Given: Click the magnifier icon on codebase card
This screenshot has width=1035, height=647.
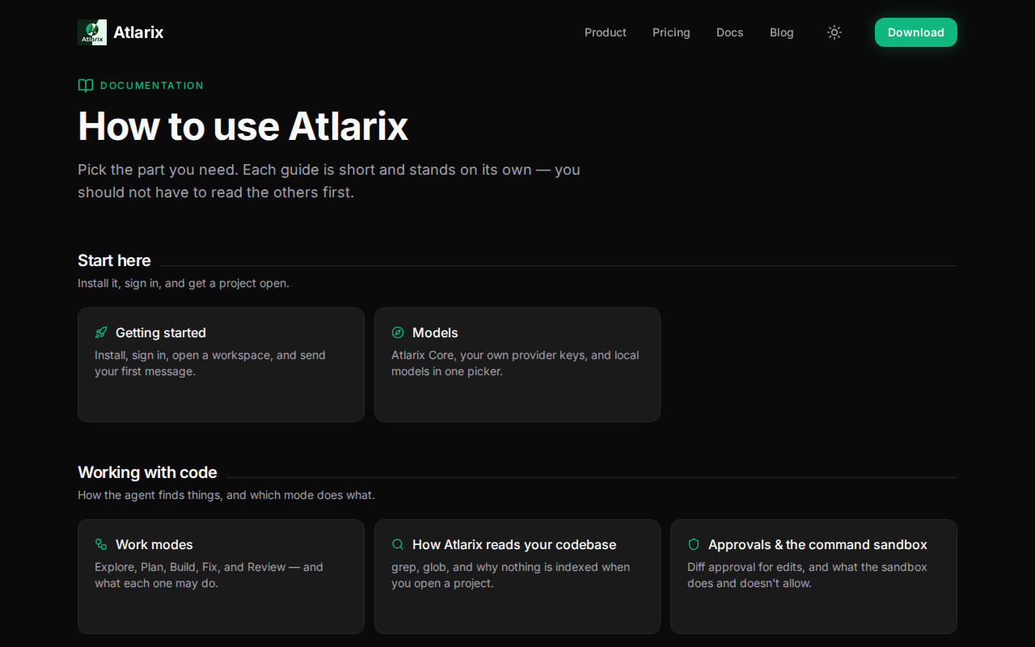Looking at the screenshot, I should (x=398, y=544).
